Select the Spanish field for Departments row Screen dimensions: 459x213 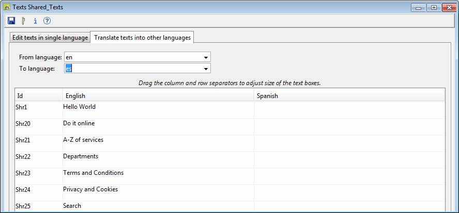coord(349,159)
